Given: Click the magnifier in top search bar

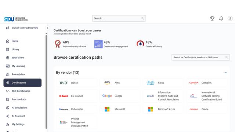Looking at the screenshot, I should (x=142, y=18).
